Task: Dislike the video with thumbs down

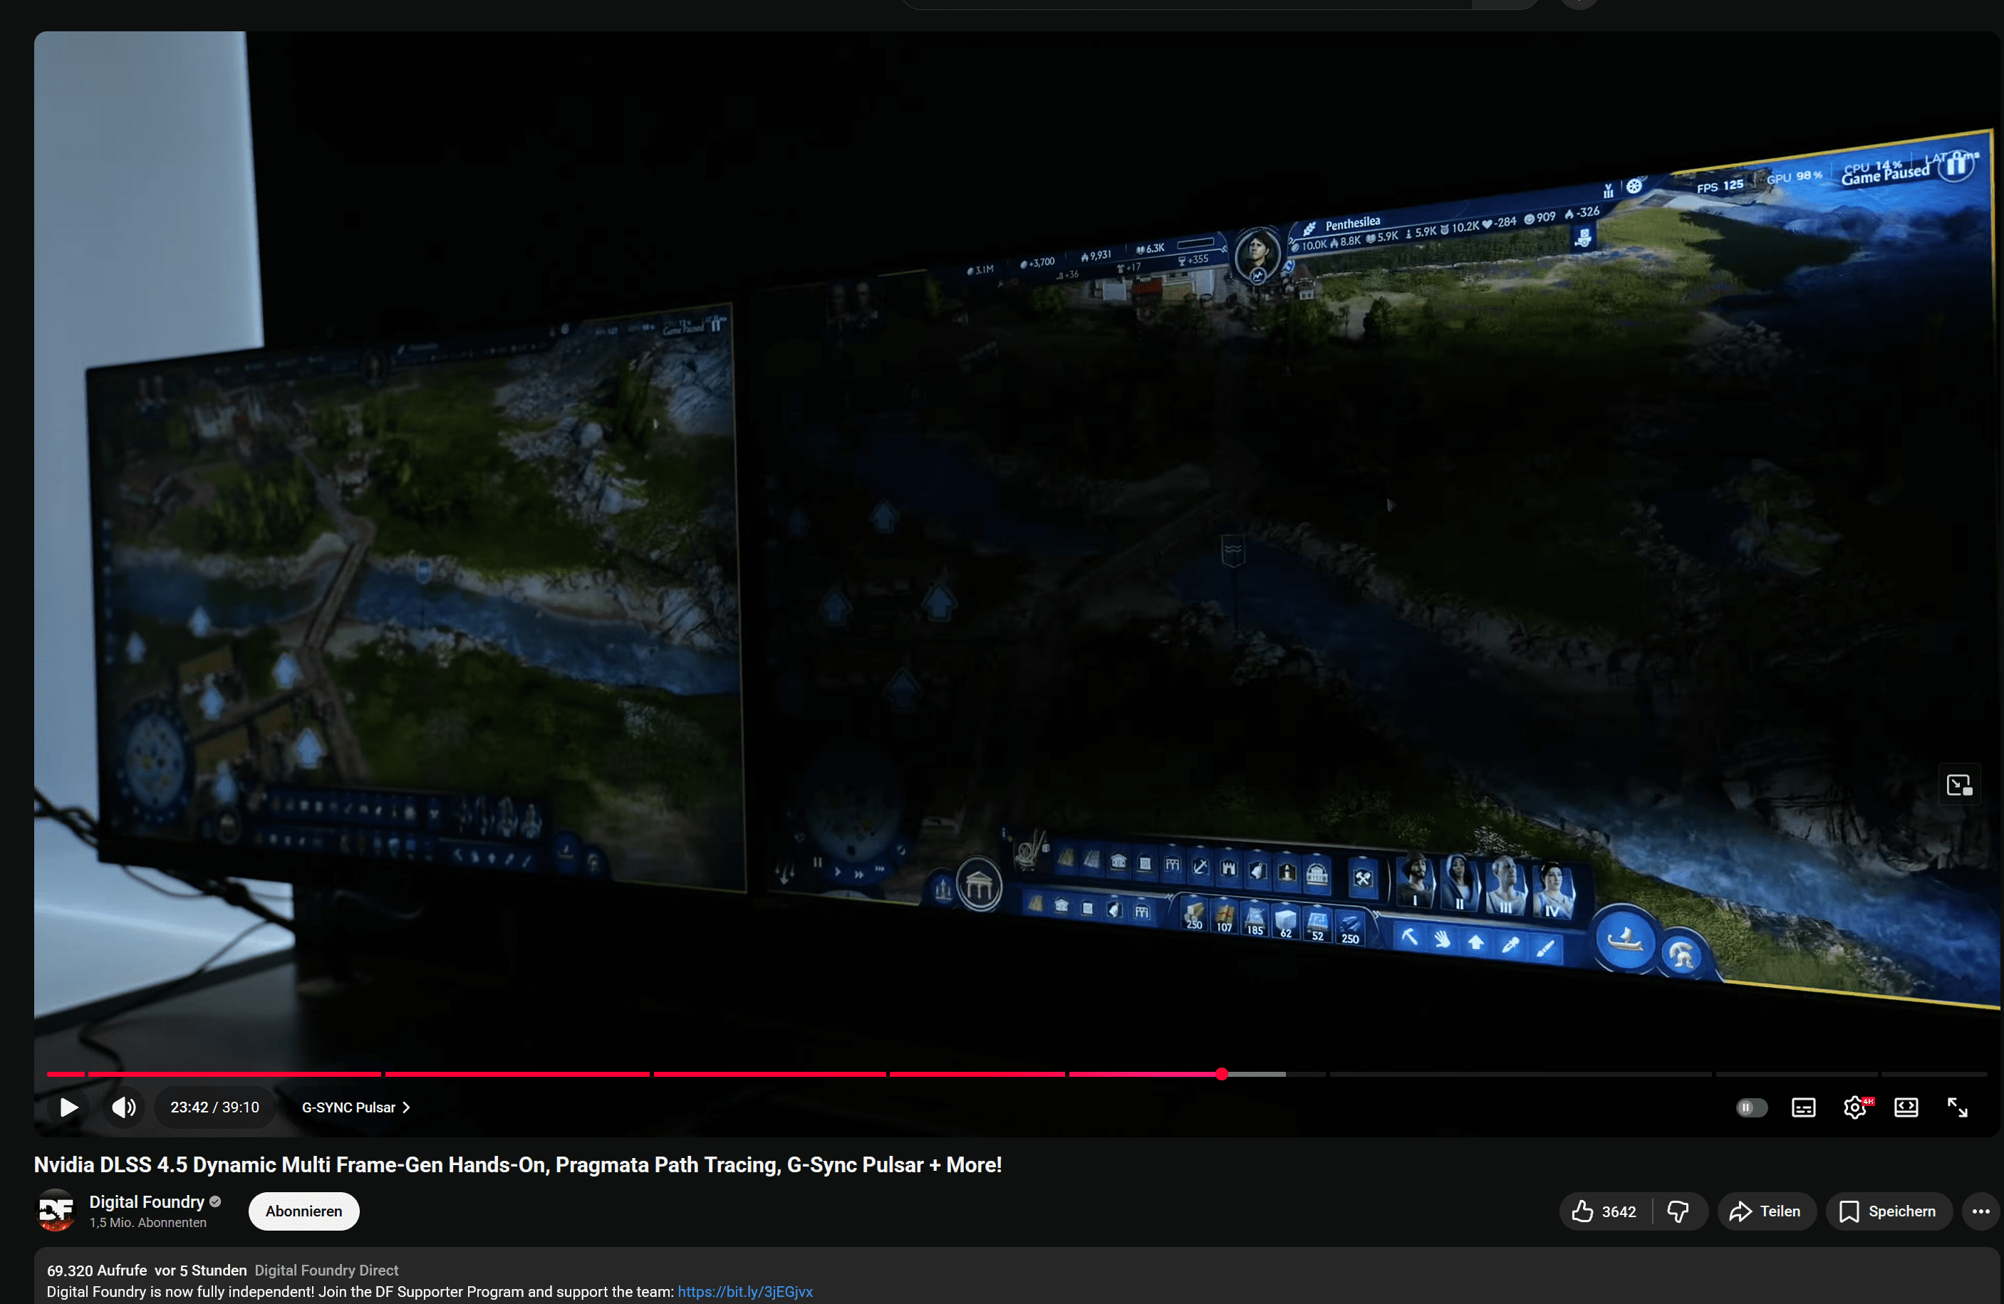Action: tap(1678, 1211)
